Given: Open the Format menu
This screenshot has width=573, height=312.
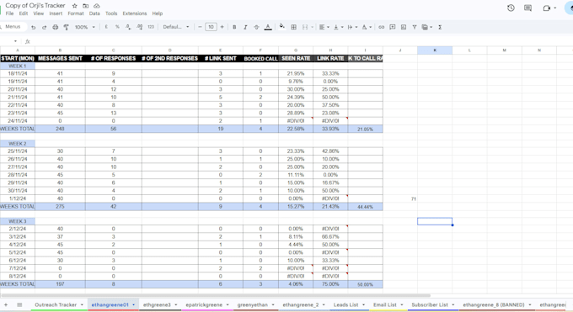Looking at the screenshot, I should point(76,13).
